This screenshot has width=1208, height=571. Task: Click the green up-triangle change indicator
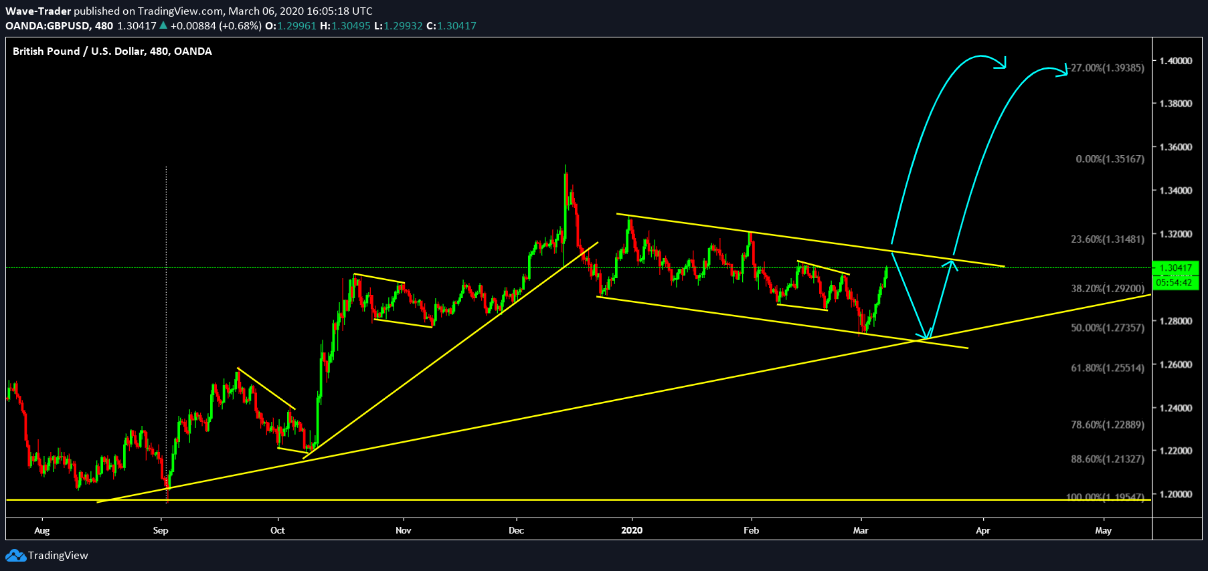pos(163,25)
